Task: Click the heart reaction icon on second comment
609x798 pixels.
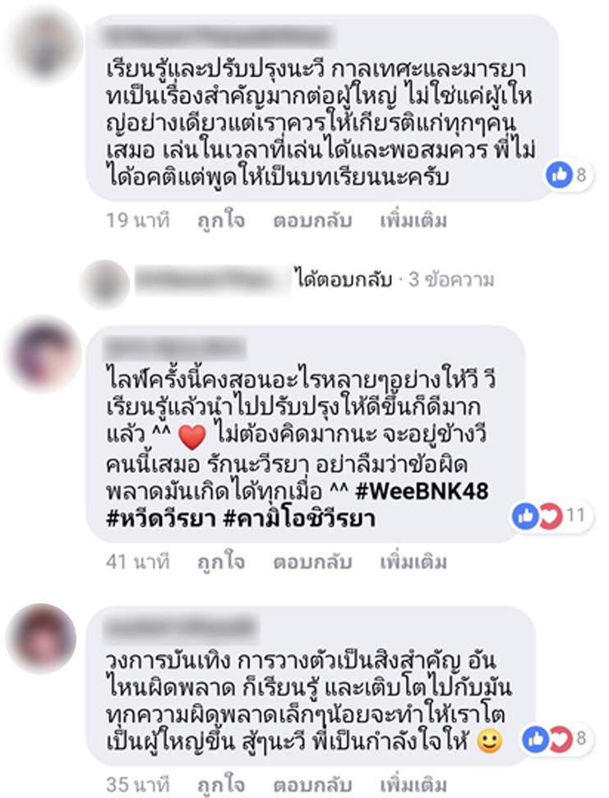Action: pyautogui.click(x=550, y=515)
